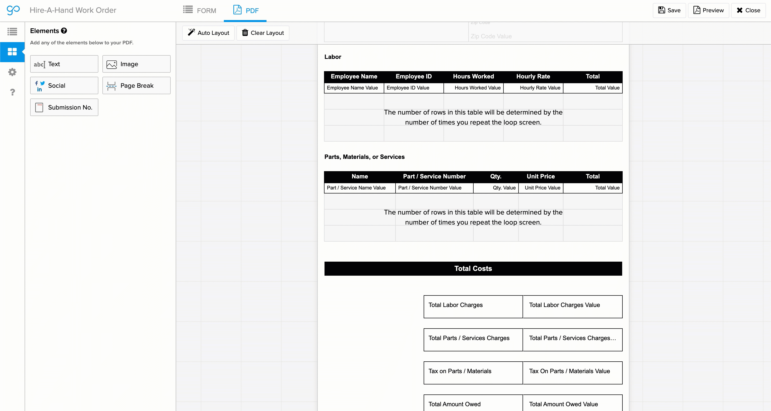Apply Auto Layout
The image size is (771, 411).
208,33
